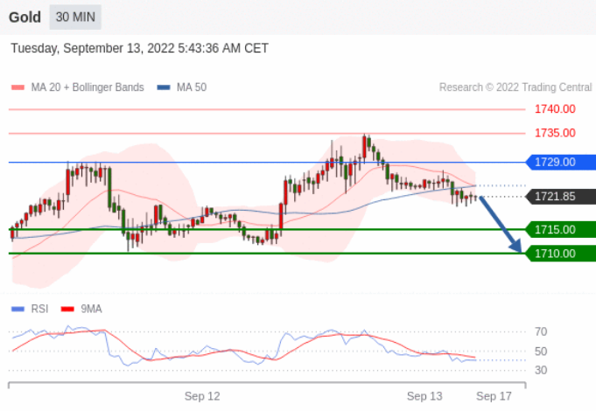Click the 1721.85 current price tag
This screenshot has width=596, height=411.
click(561, 197)
